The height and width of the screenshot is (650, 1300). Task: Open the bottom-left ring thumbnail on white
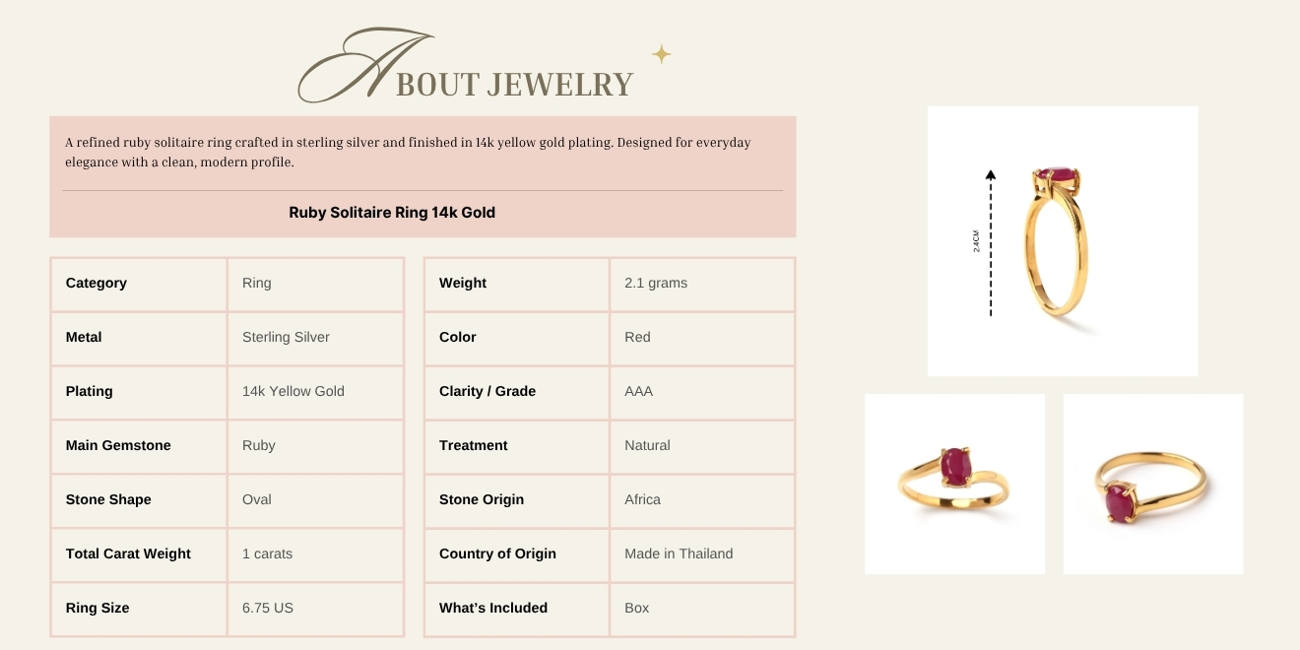(954, 484)
